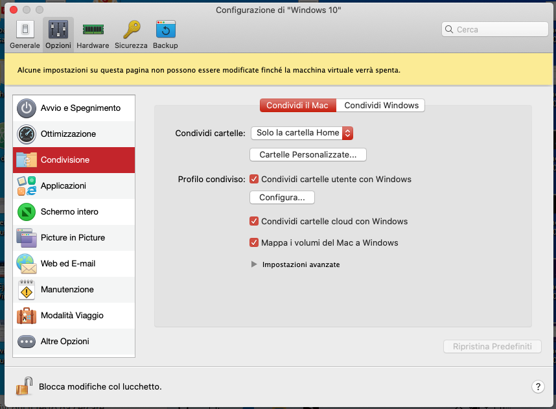The width and height of the screenshot is (556, 409).
Task: Open Modalità Viaggio suitcase item
Action: point(74,316)
